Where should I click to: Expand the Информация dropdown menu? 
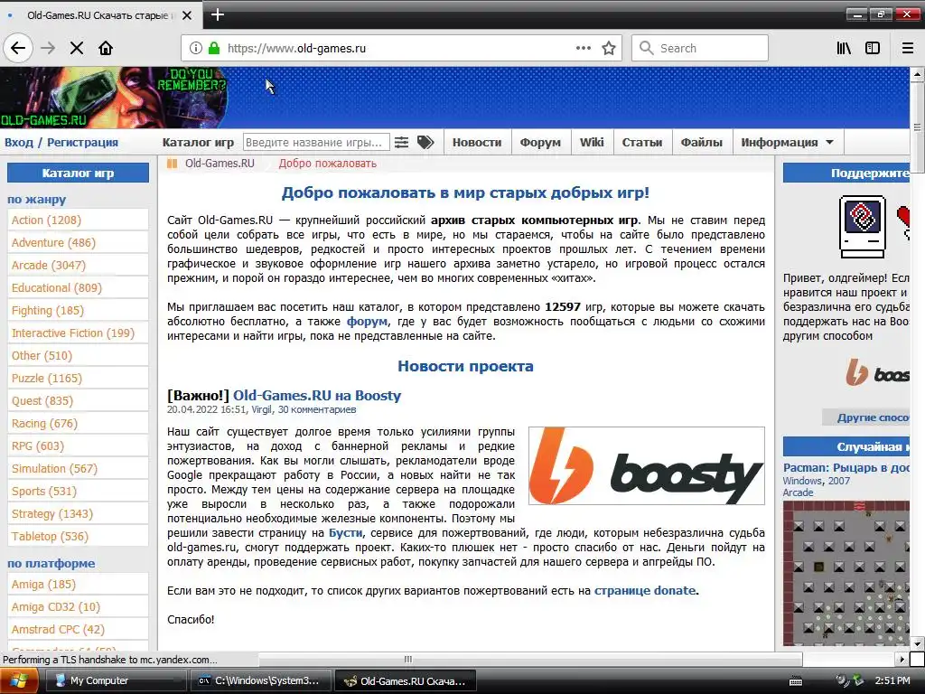787,142
